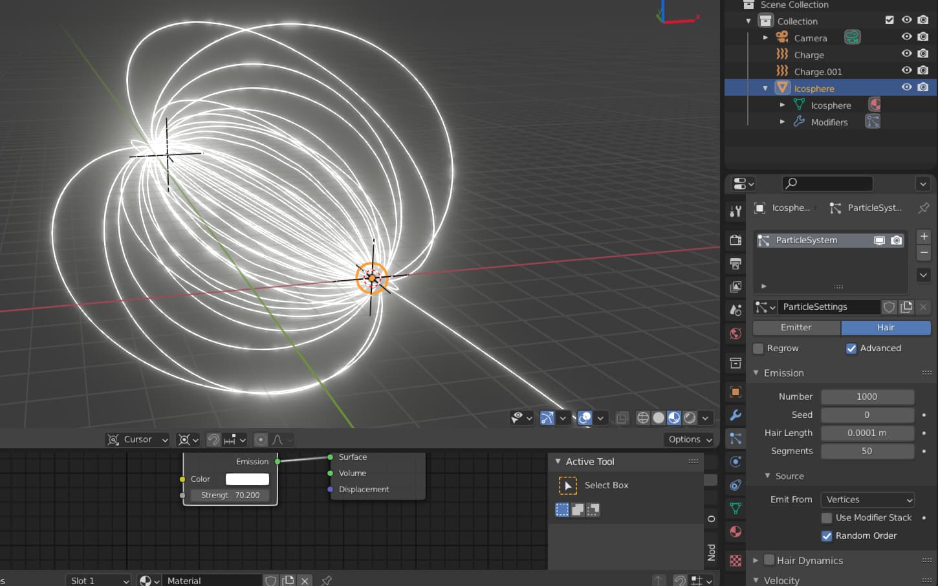
Task: Switch viewport to wireframe shading
Action: 643,418
